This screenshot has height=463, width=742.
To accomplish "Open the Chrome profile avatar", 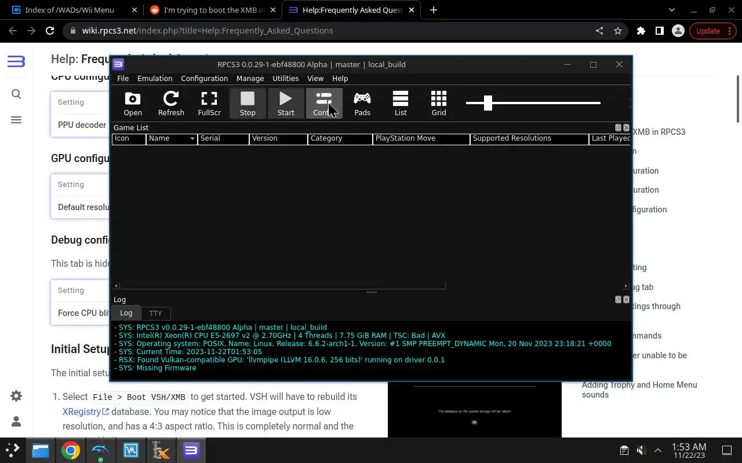I will [678, 31].
